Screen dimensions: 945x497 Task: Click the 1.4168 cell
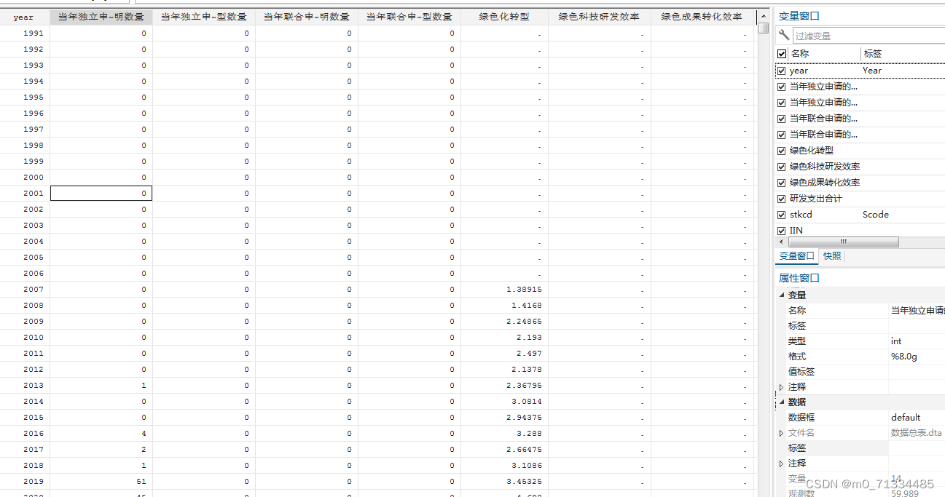[x=504, y=305]
